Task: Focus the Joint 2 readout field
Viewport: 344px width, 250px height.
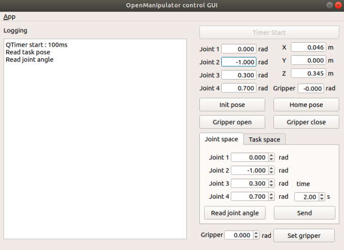Action: click(x=238, y=62)
